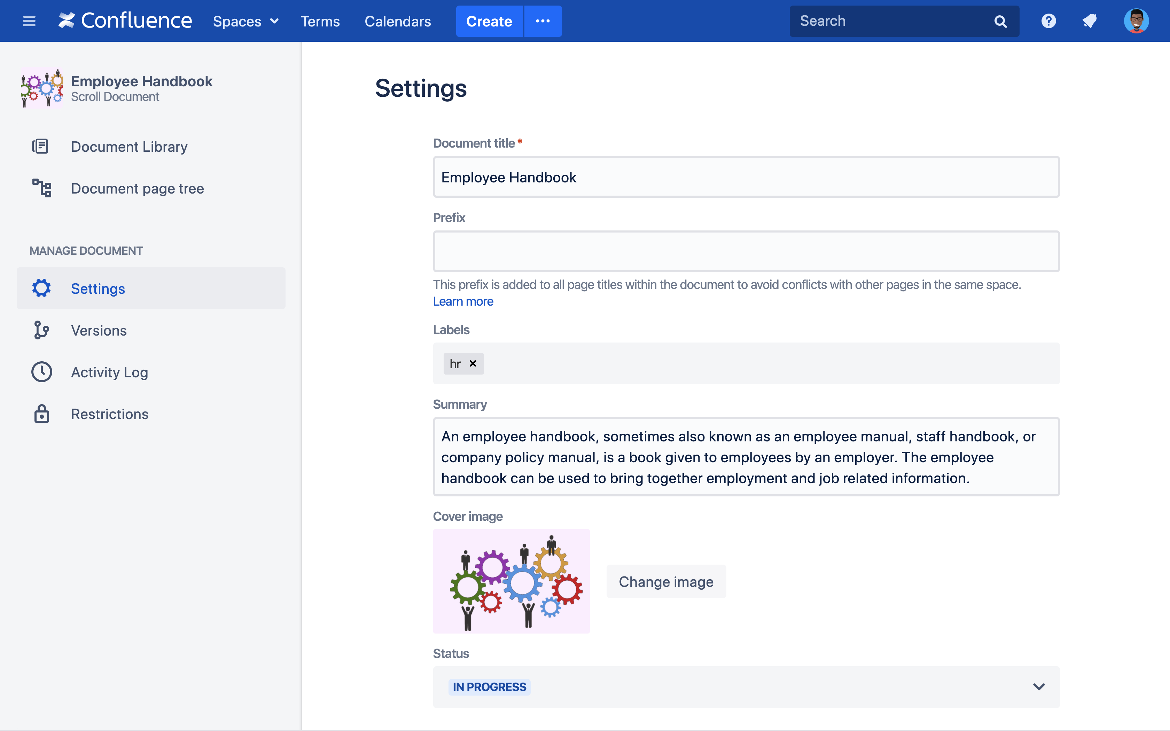Open the user profile avatar

1136,21
